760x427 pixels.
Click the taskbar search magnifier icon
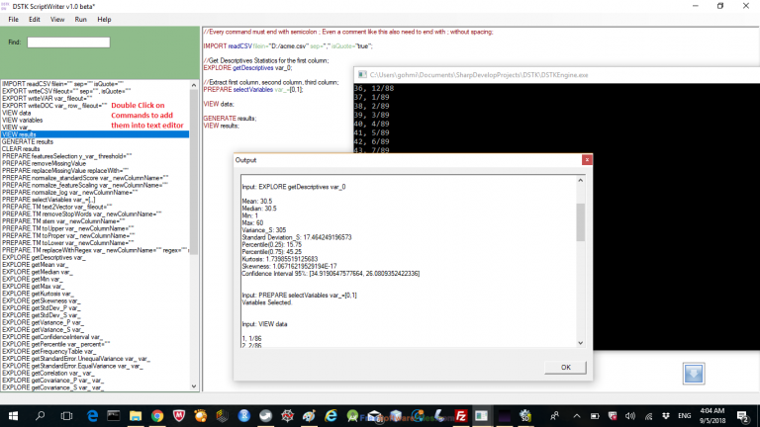point(39,415)
